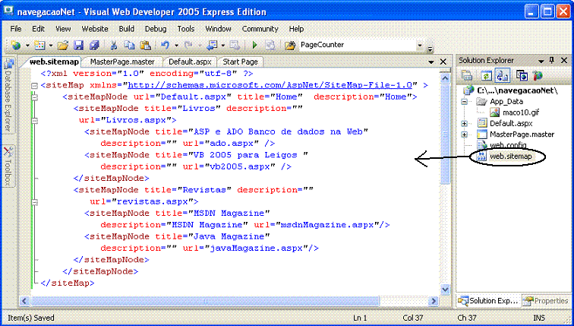Open the Undo history dropdown arrow

pyautogui.click(x=176, y=46)
